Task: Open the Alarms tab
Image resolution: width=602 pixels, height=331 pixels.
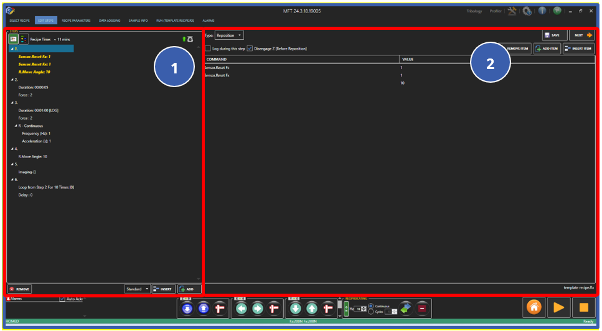Action: [209, 21]
